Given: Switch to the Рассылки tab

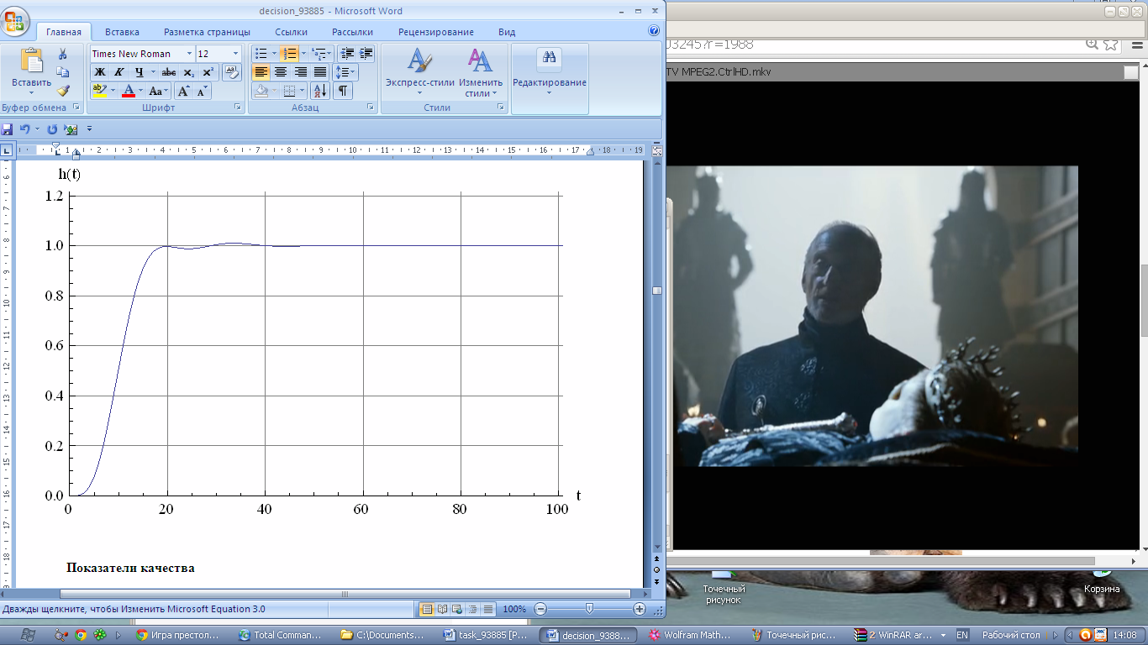Looking at the screenshot, I should [x=352, y=32].
